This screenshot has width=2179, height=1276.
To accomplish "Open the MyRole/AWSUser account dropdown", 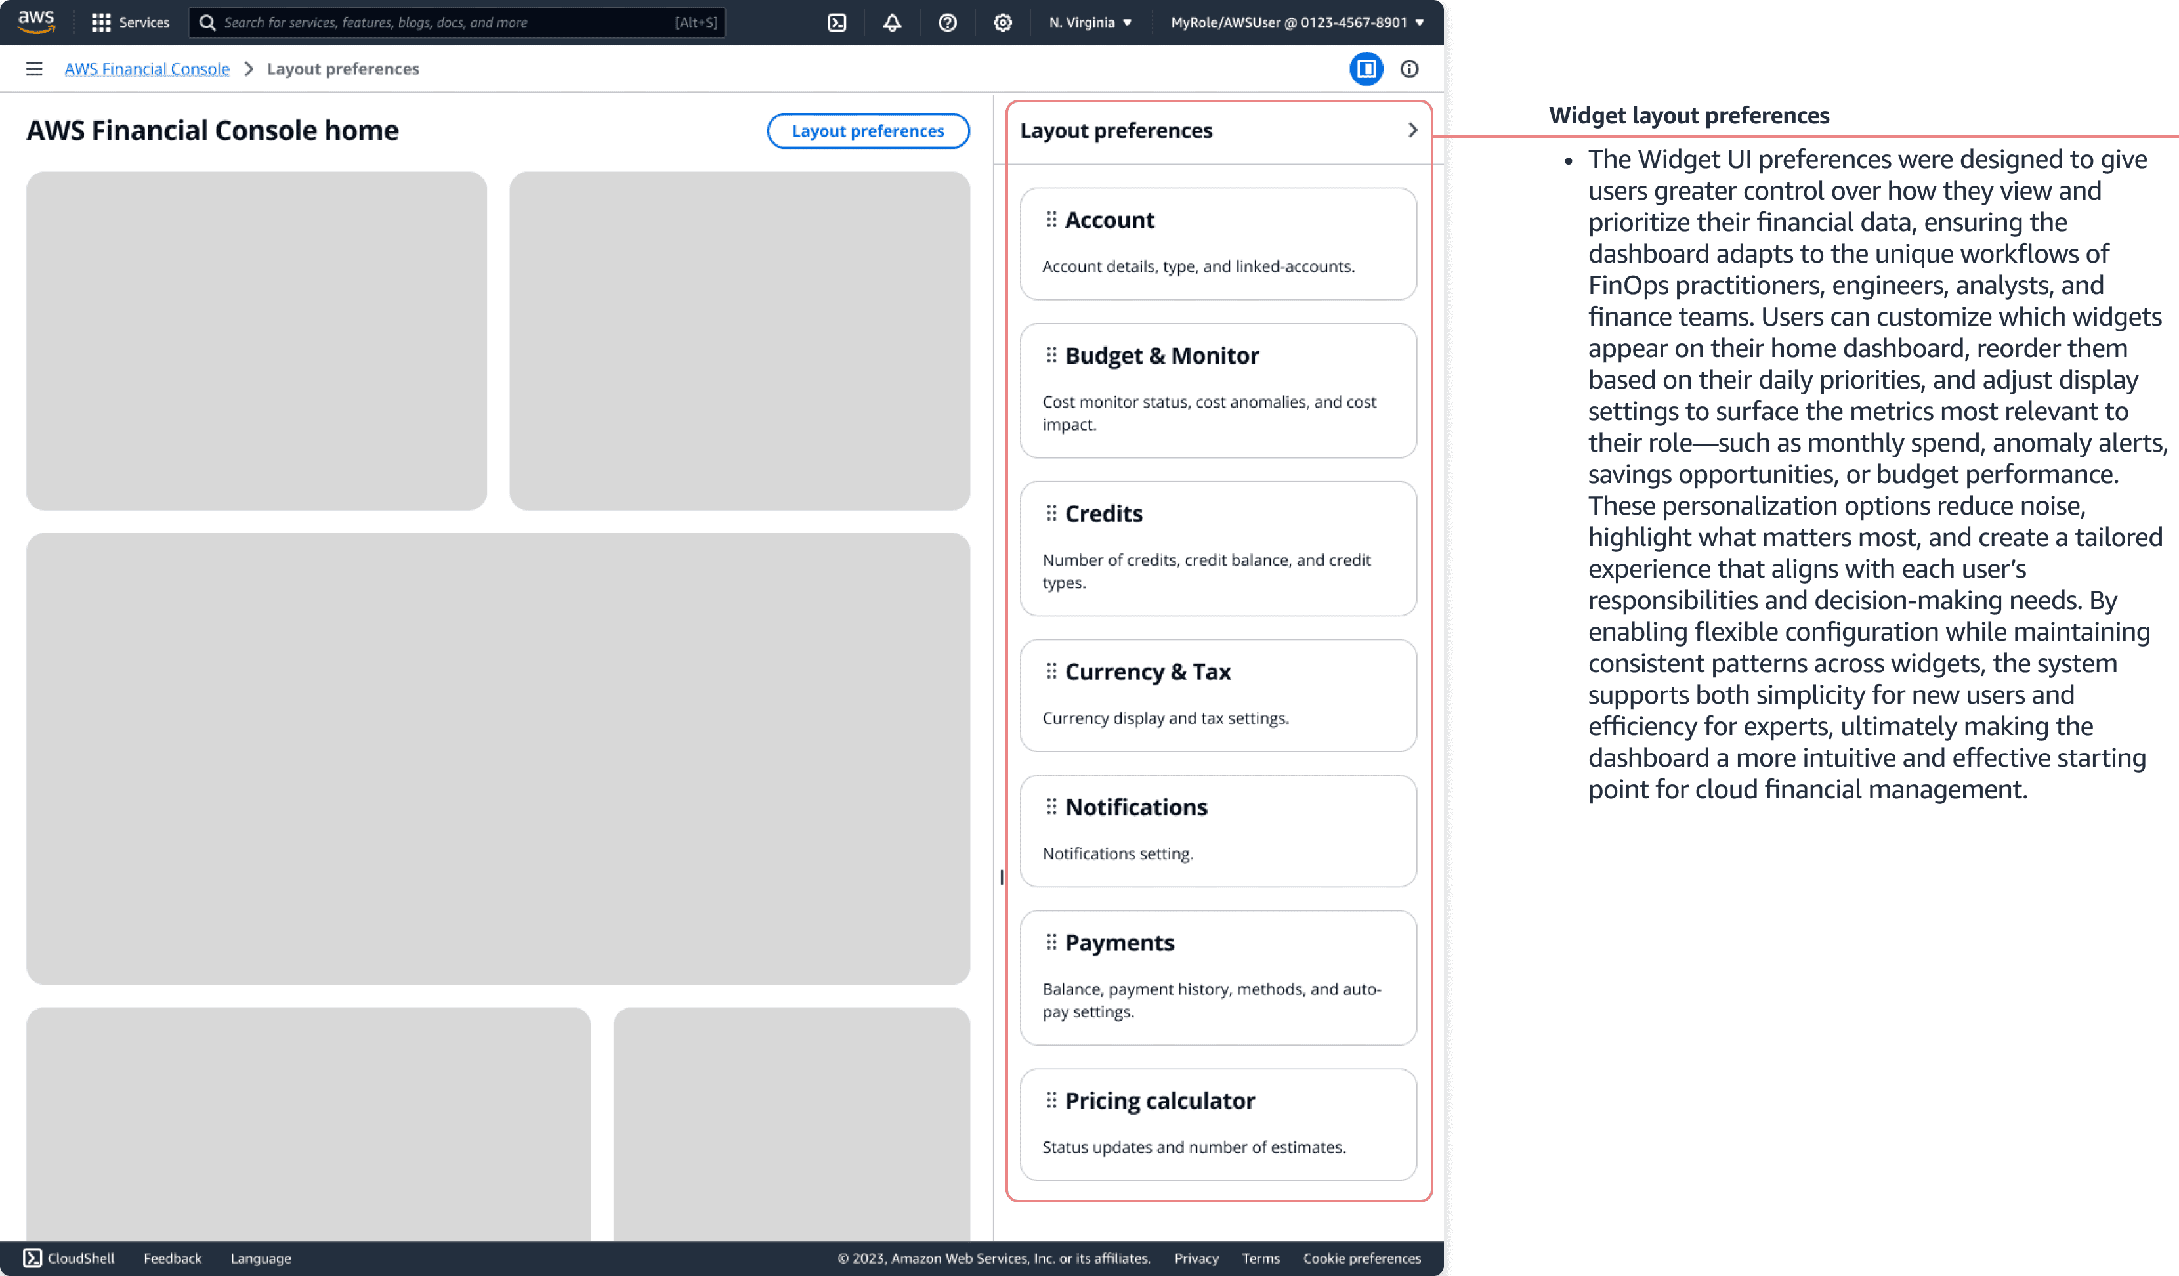I will [x=1296, y=22].
